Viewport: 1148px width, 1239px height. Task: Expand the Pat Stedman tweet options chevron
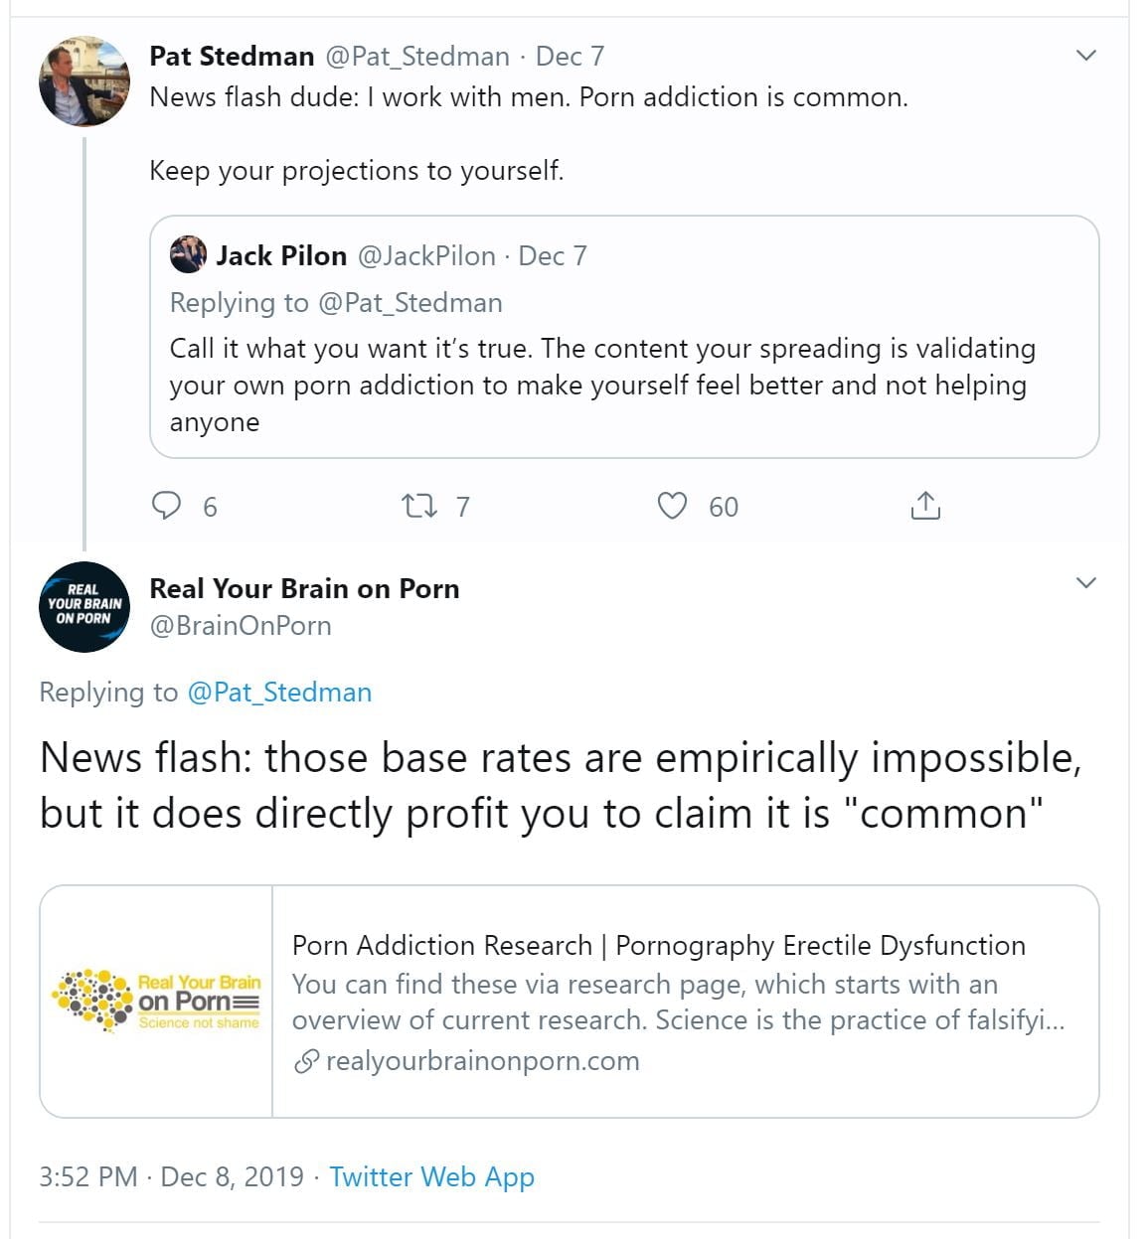[x=1086, y=56]
